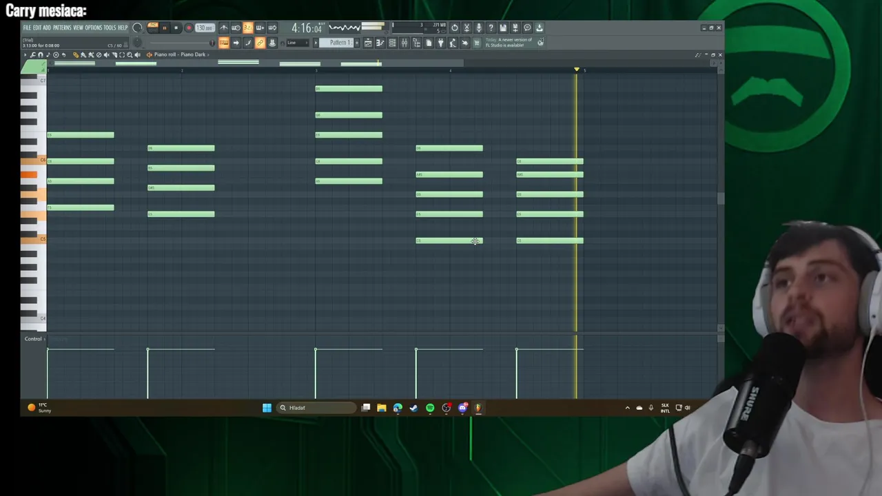Click the previous pattern arrow
882x496 pixels.
pos(316,43)
